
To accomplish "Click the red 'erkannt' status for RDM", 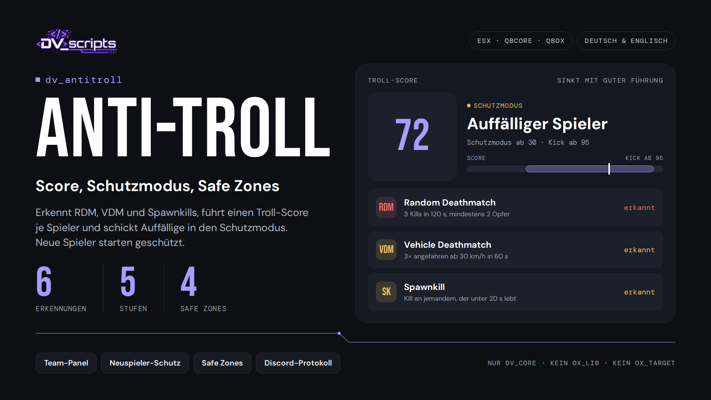I will [639, 208].
